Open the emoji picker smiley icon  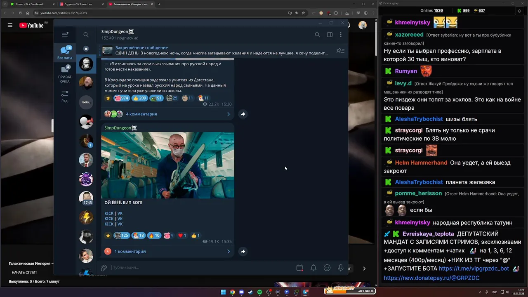(327, 268)
